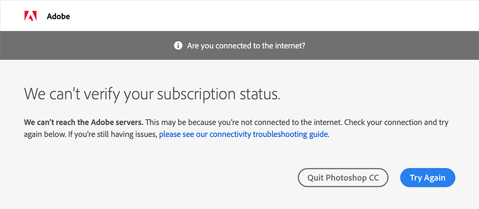Click the "We can't verify your subscription status" heading
This screenshot has height=209, width=479.
(152, 94)
